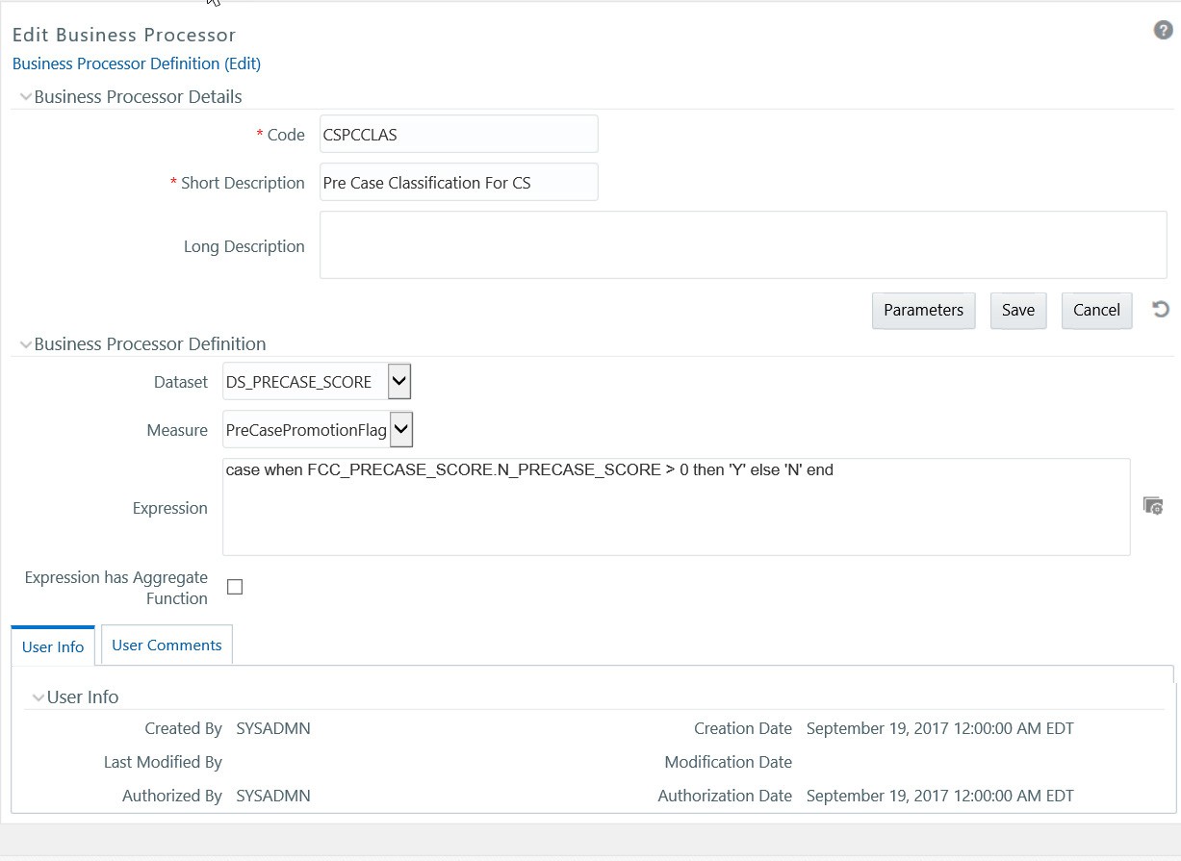The width and height of the screenshot is (1181, 861).
Task: Click the reset icon beside Cancel button
Action: coord(1161,310)
